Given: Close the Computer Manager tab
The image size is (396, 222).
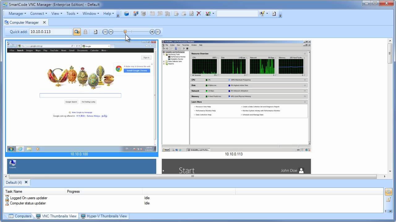Looking at the screenshot, I should pos(44,22).
